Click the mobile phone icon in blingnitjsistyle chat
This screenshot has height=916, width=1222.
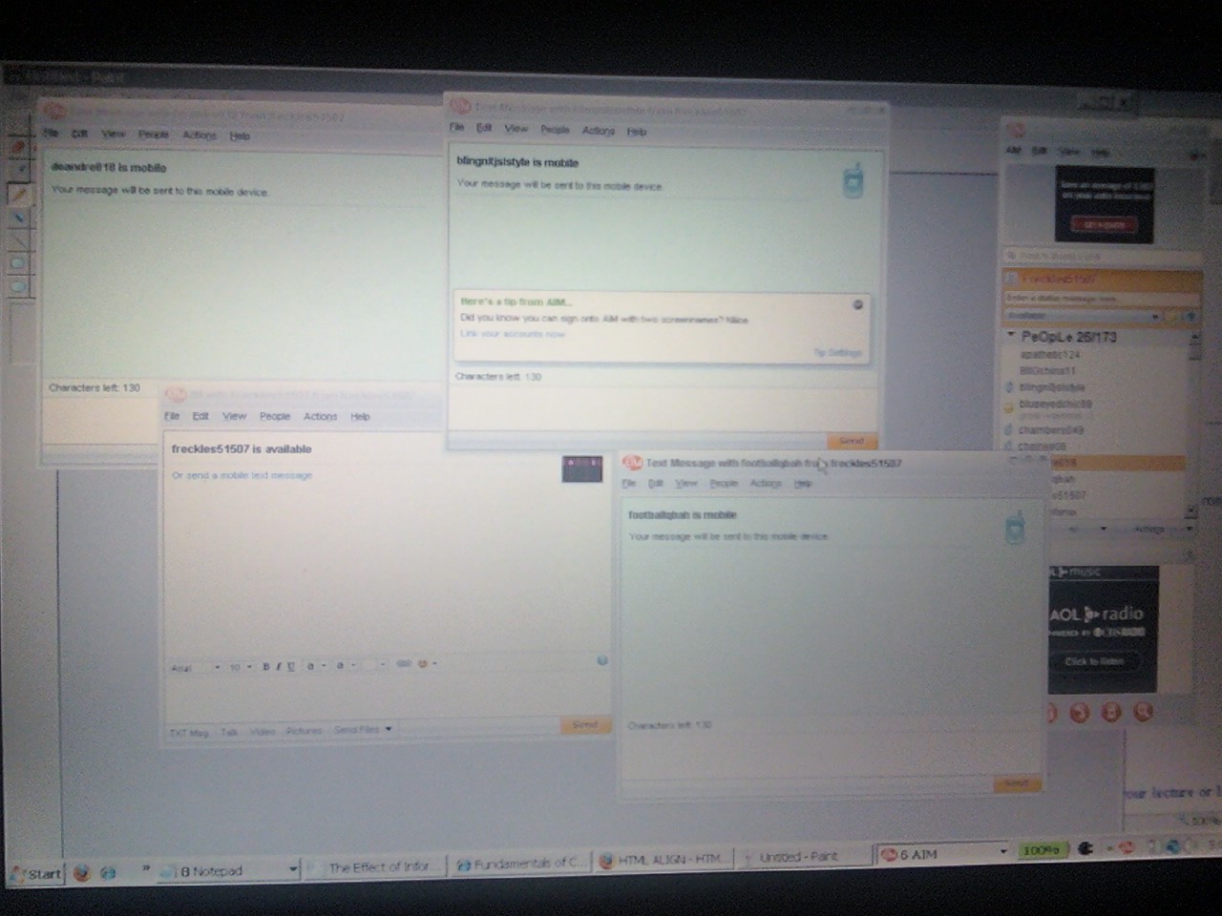pyautogui.click(x=853, y=180)
